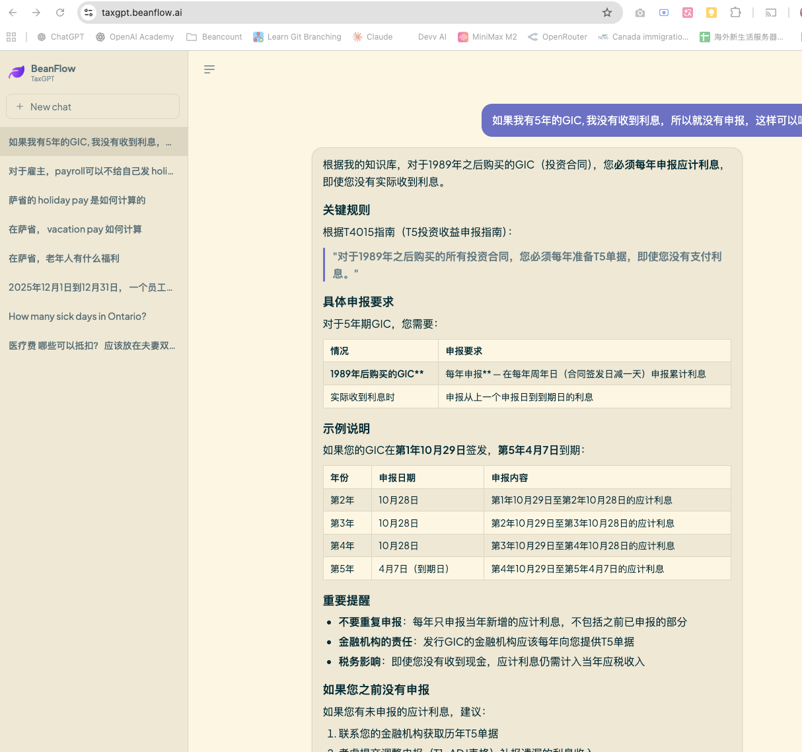This screenshot has height=752, width=802.
Task: Open the ChatGPT bookmark
Action: [x=61, y=37]
